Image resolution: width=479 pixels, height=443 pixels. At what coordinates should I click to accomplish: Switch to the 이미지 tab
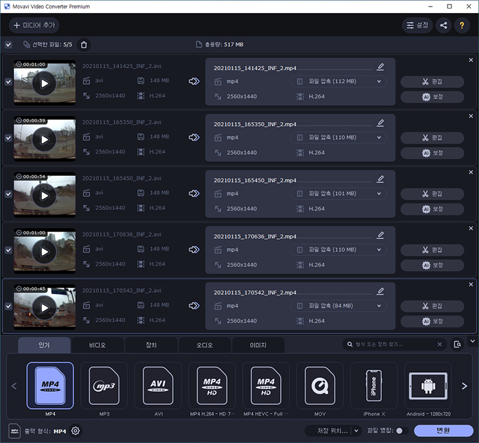pyautogui.click(x=258, y=345)
